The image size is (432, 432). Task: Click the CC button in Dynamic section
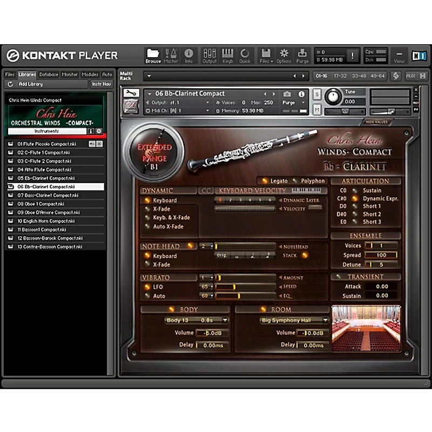[206, 191]
